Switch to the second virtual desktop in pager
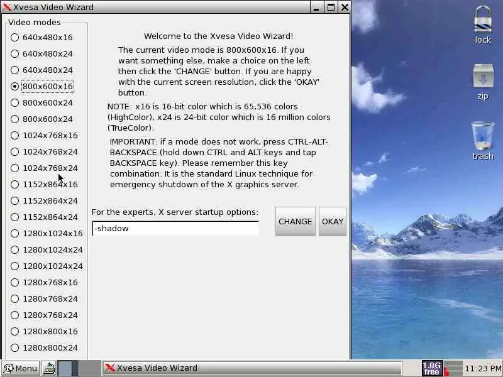503x377 pixels. tap(90, 368)
